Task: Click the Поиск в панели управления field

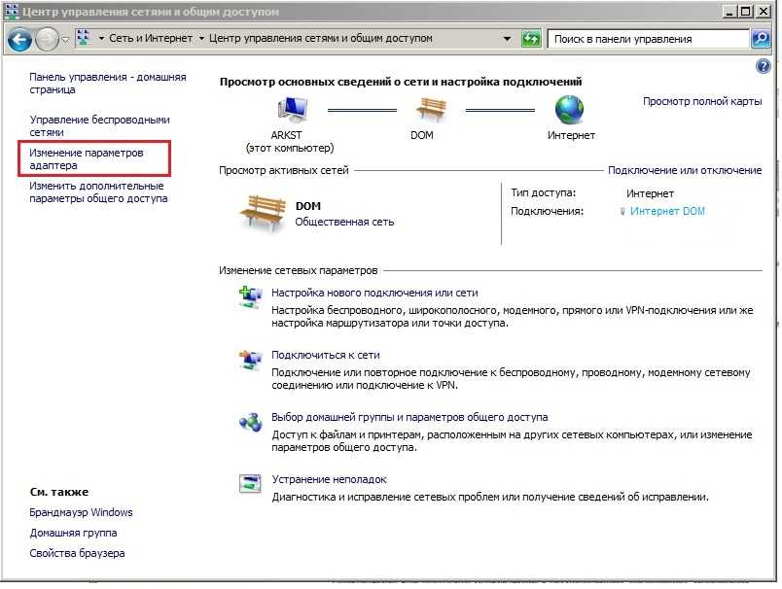Action: pyautogui.click(x=647, y=39)
